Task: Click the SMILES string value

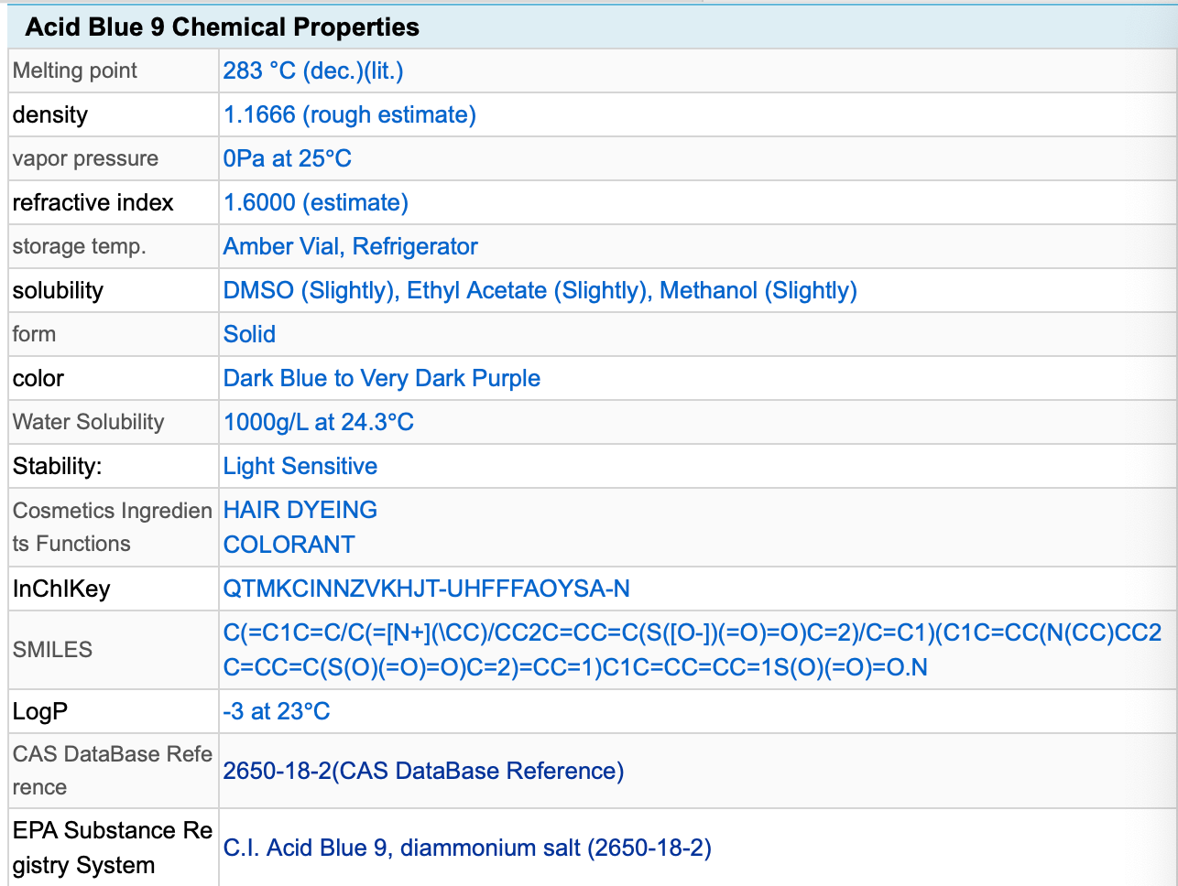Action: 693,650
